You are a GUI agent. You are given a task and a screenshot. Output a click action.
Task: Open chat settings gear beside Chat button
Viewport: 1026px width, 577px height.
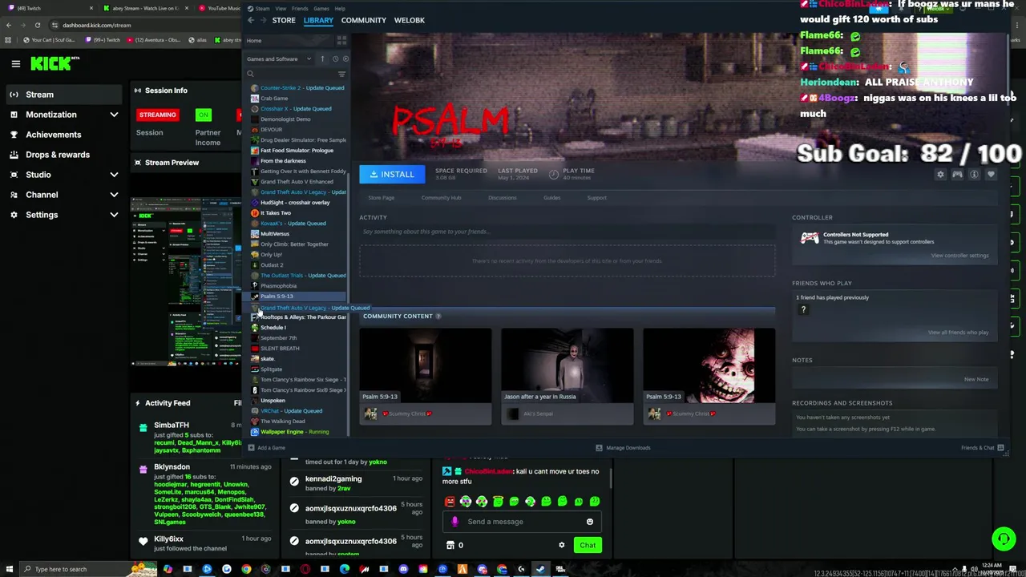click(561, 545)
